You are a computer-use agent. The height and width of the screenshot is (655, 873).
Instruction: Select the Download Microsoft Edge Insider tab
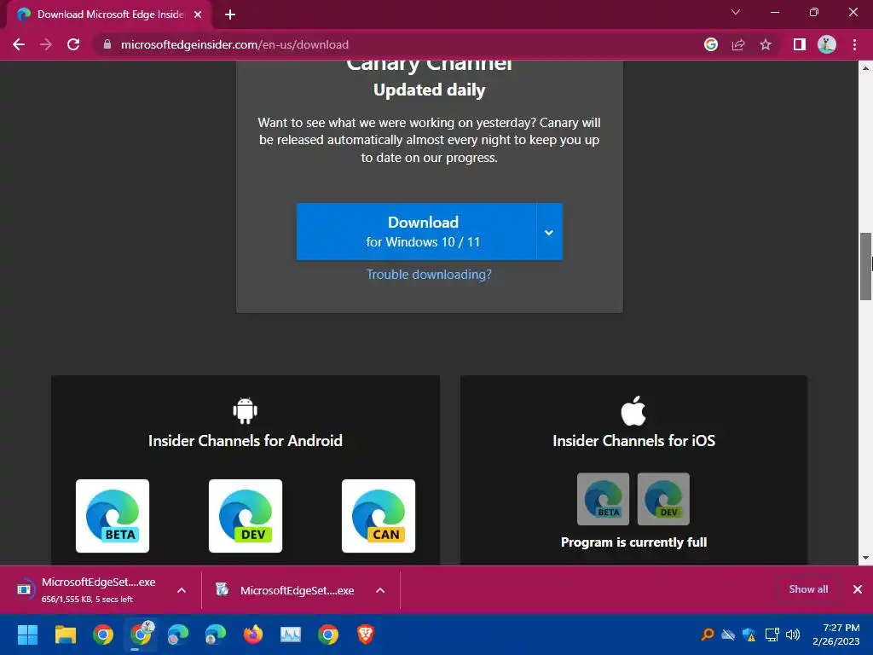click(x=109, y=14)
